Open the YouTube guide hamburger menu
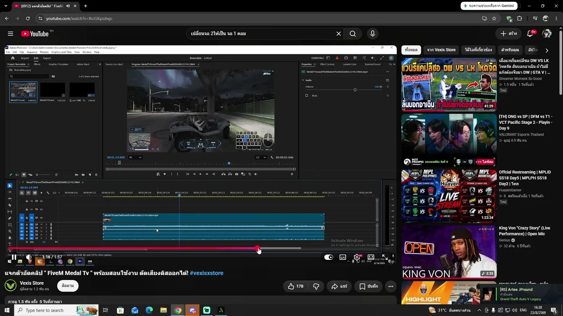Image resolution: width=563 pixels, height=316 pixels. pos(11,34)
